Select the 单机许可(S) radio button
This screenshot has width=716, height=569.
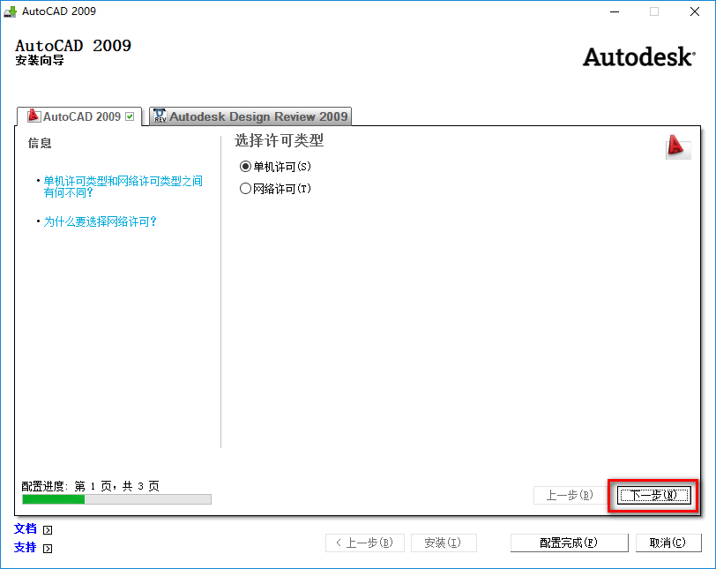(246, 167)
